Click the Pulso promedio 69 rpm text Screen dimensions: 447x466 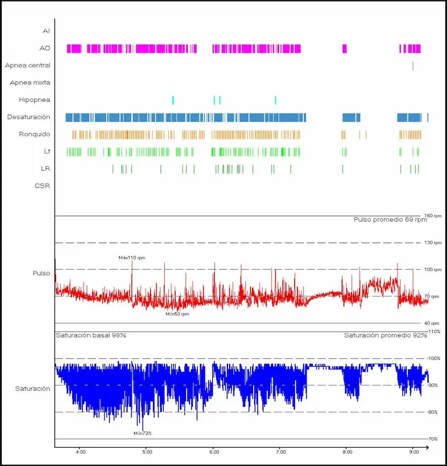391,220
